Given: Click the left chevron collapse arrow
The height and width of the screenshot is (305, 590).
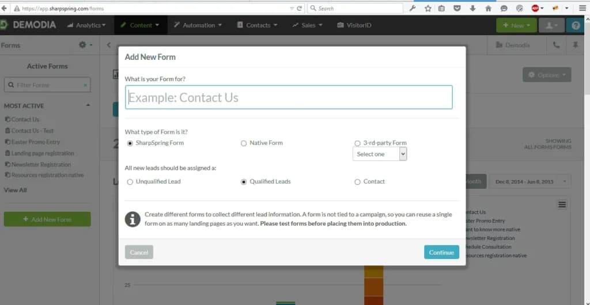Looking at the screenshot, I should tap(108, 45).
